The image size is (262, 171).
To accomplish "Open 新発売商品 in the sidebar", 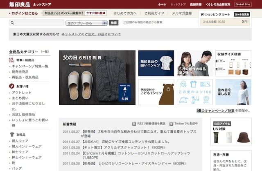I will tap(20, 72).
